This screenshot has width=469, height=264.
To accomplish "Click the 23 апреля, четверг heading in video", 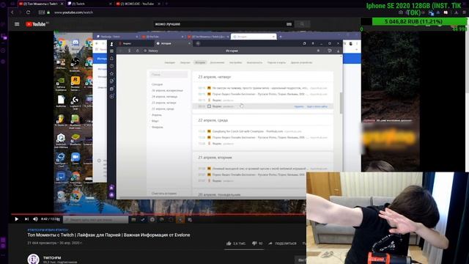I will 215,77.
